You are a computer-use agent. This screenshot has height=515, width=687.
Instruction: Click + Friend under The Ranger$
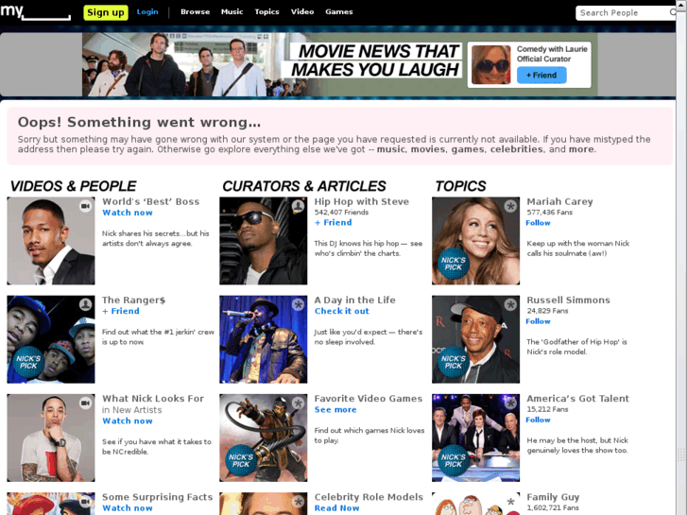coord(121,311)
